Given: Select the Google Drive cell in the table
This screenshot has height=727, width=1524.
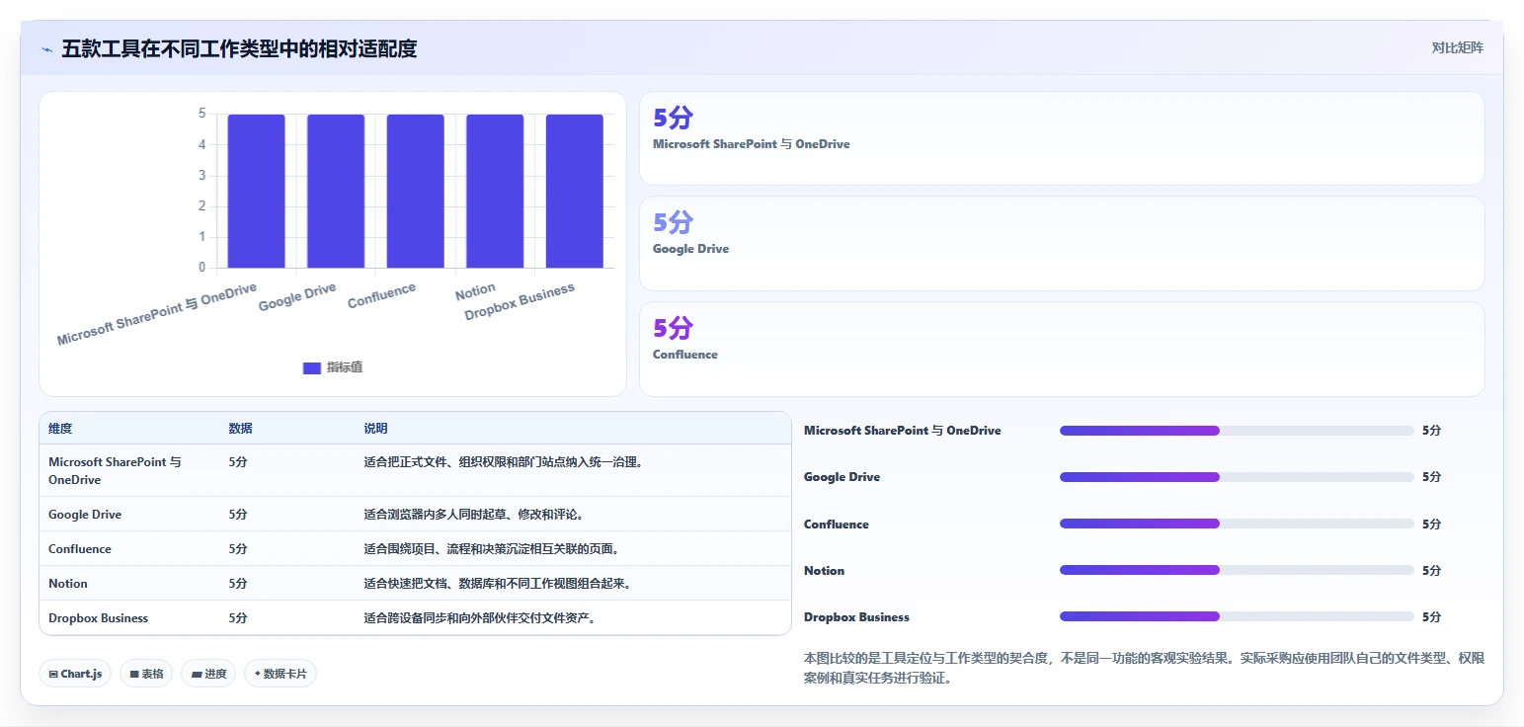Looking at the screenshot, I should pos(85,515).
